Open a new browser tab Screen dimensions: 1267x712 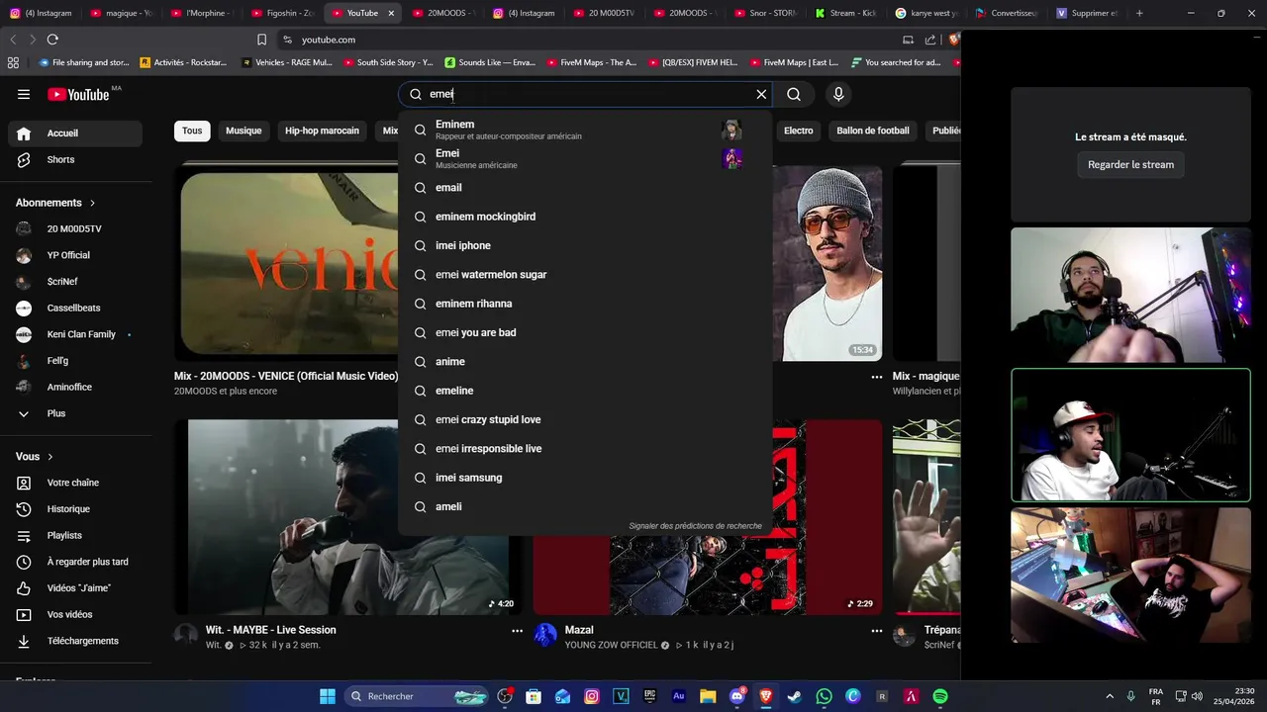coord(1139,13)
